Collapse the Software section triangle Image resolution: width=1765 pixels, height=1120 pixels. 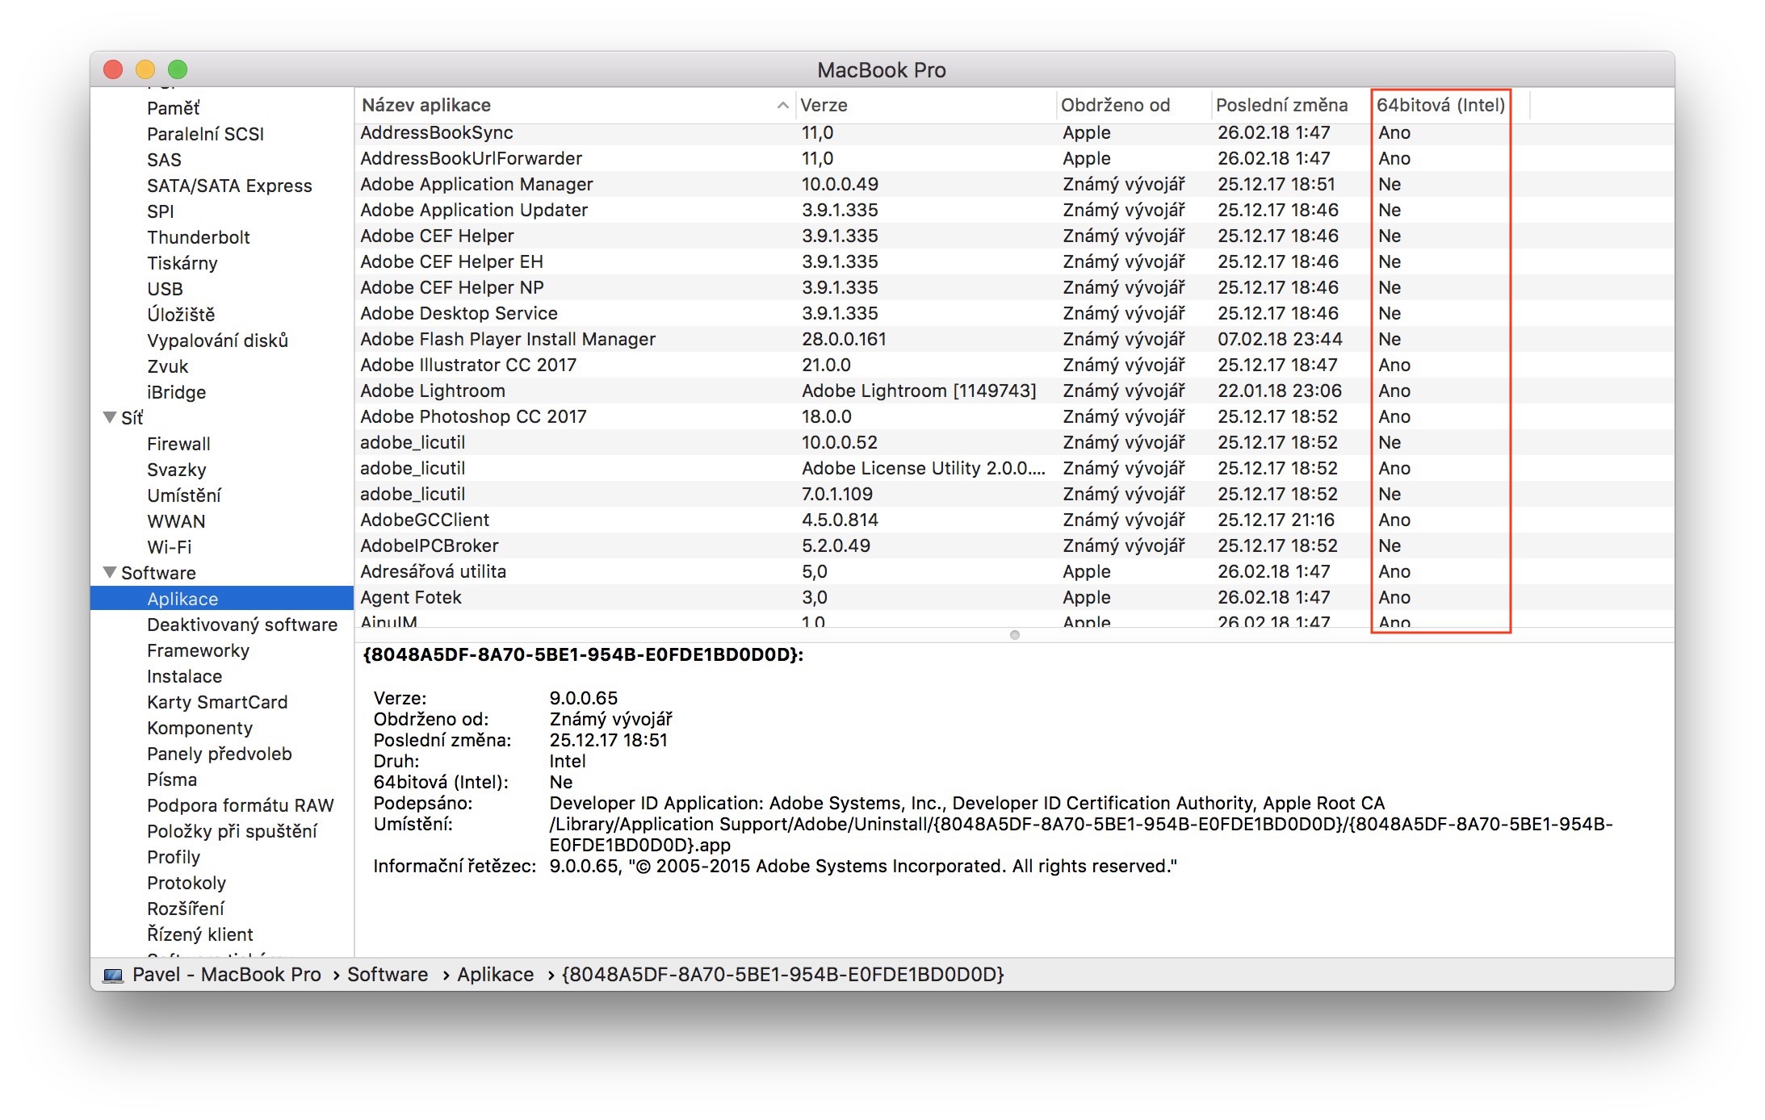110,572
